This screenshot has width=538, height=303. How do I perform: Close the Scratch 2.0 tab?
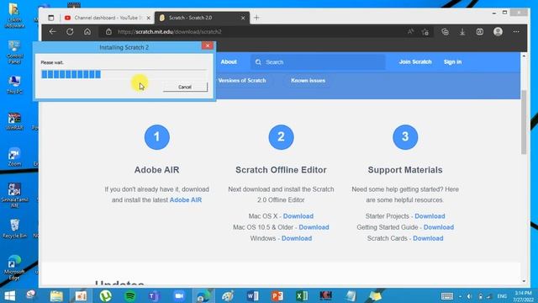coord(243,18)
